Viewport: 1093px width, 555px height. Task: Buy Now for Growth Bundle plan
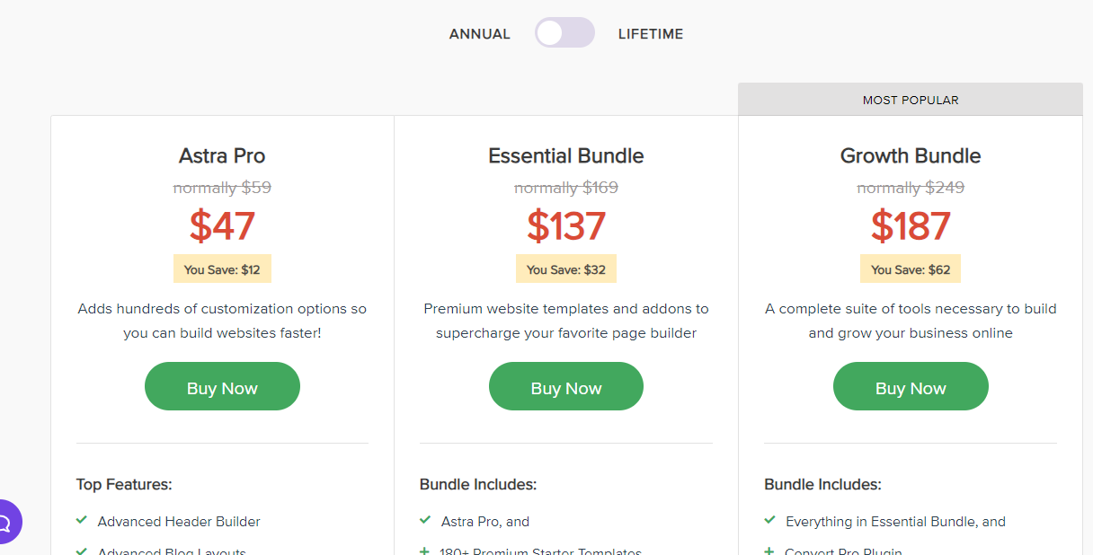(911, 387)
